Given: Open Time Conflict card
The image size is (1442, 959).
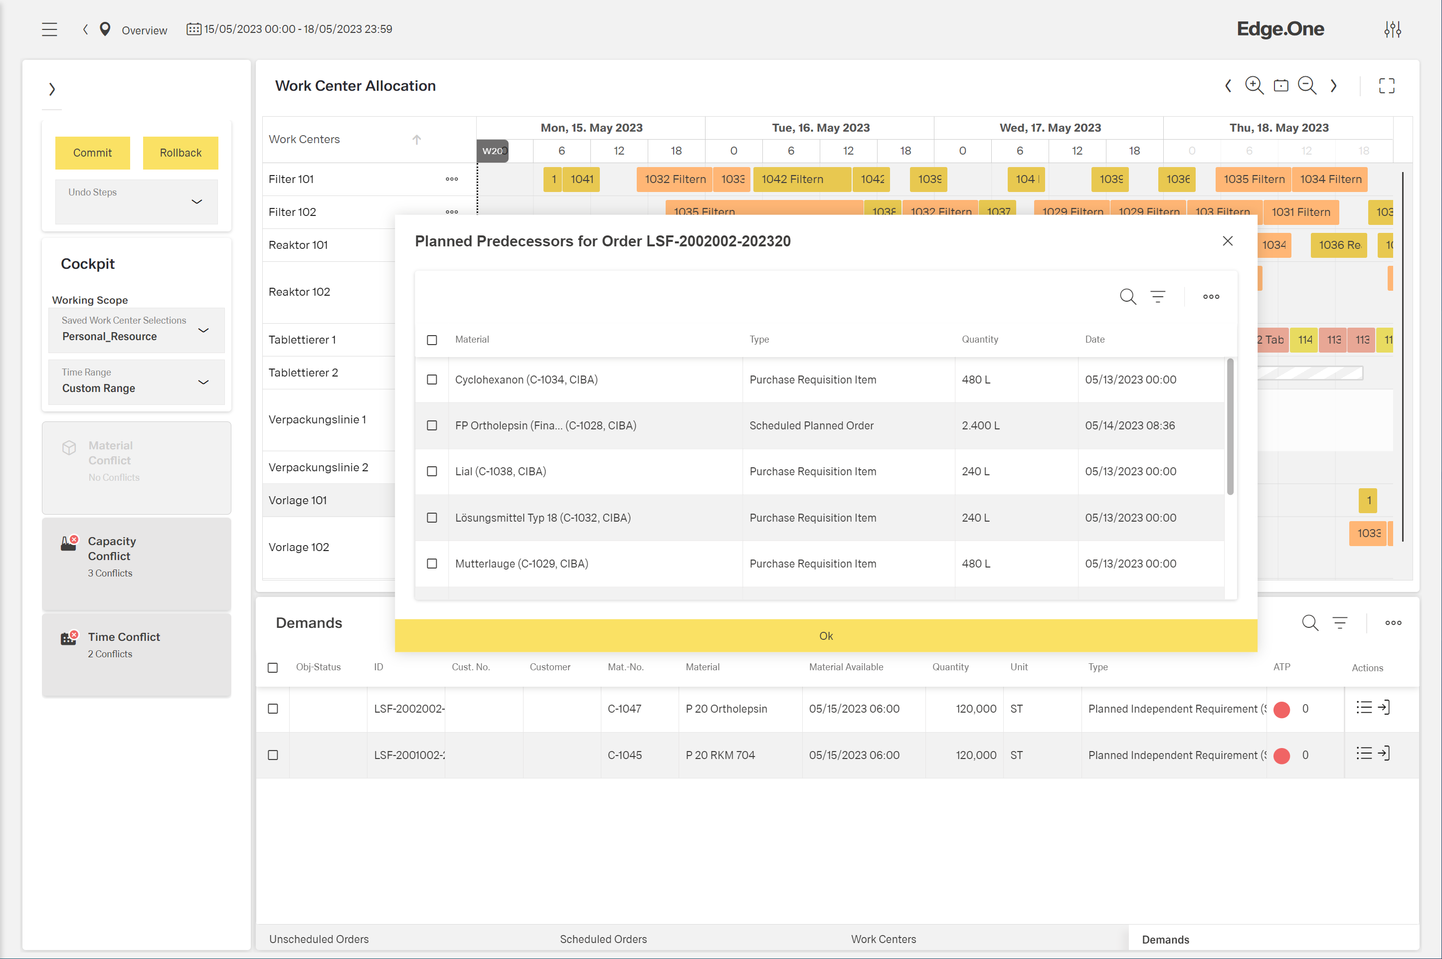Looking at the screenshot, I should tap(137, 654).
